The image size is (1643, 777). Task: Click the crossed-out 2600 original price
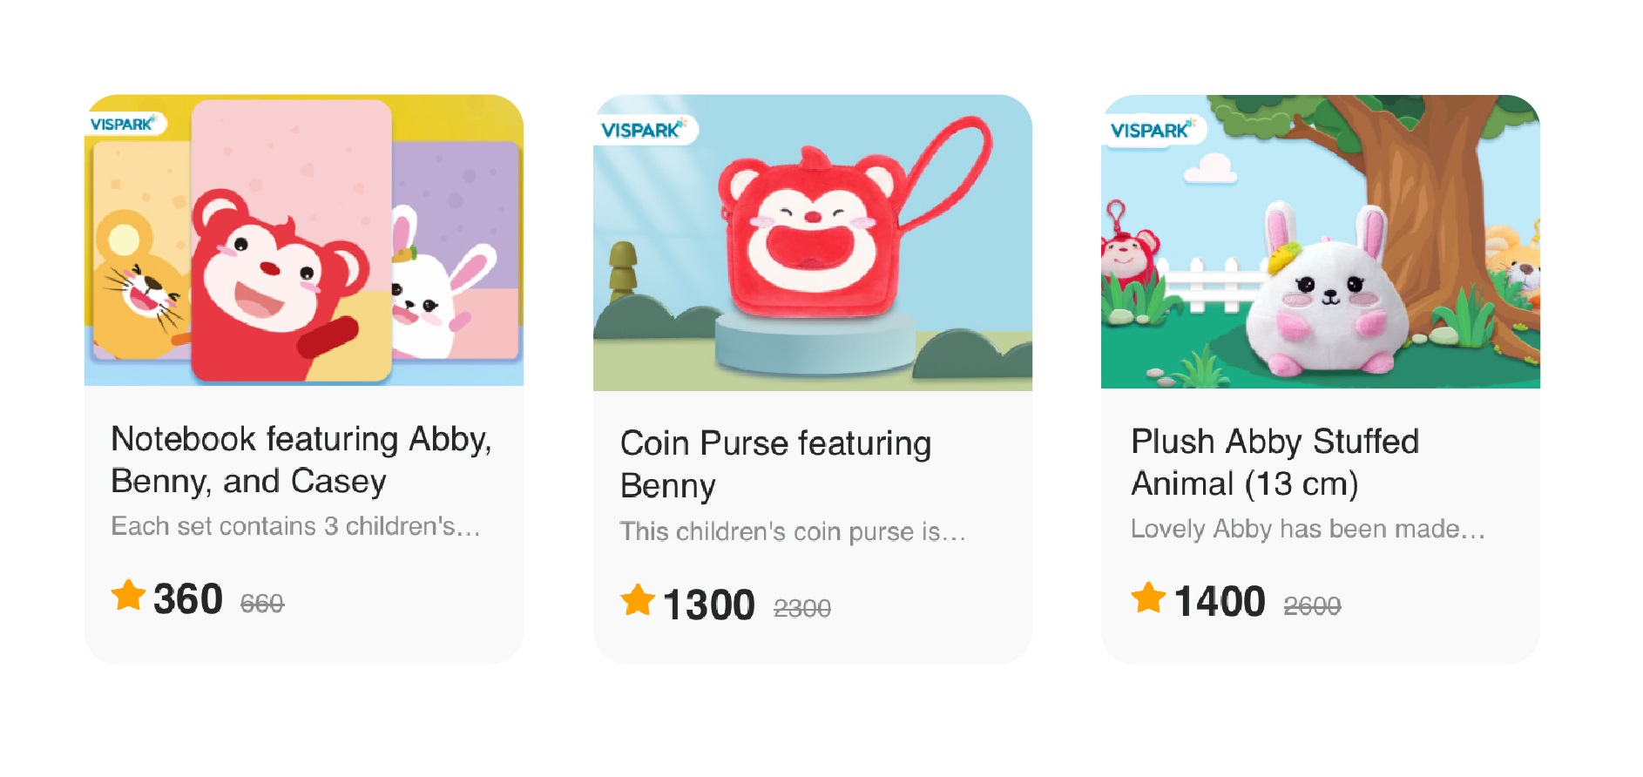1312,605
